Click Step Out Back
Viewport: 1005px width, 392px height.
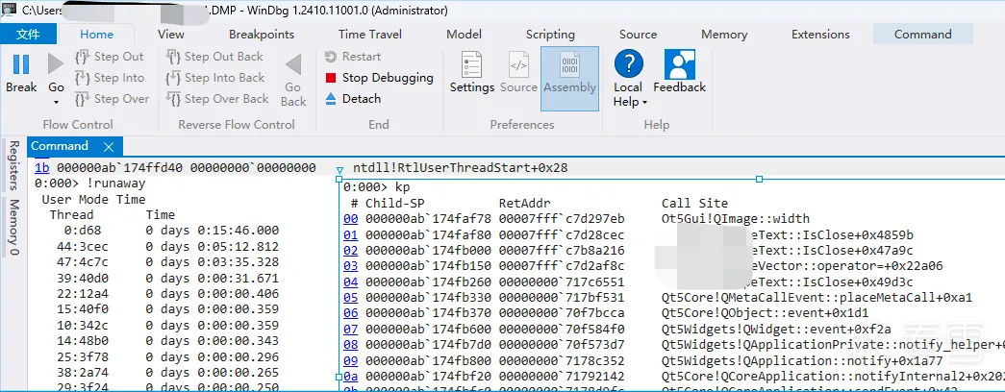214,57
